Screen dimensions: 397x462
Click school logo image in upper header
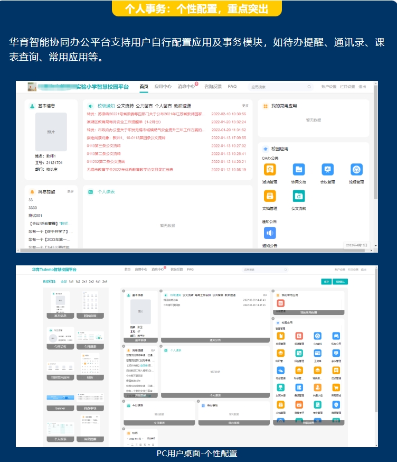[32, 87]
